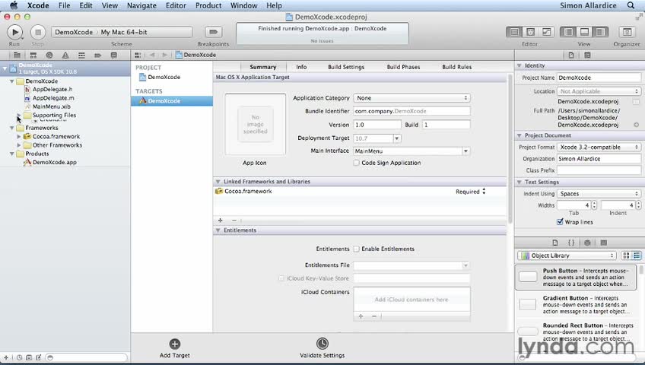The width and height of the screenshot is (645, 365).
Task: Click Validate Settings button
Action: pyautogui.click(x=322, y=348)
